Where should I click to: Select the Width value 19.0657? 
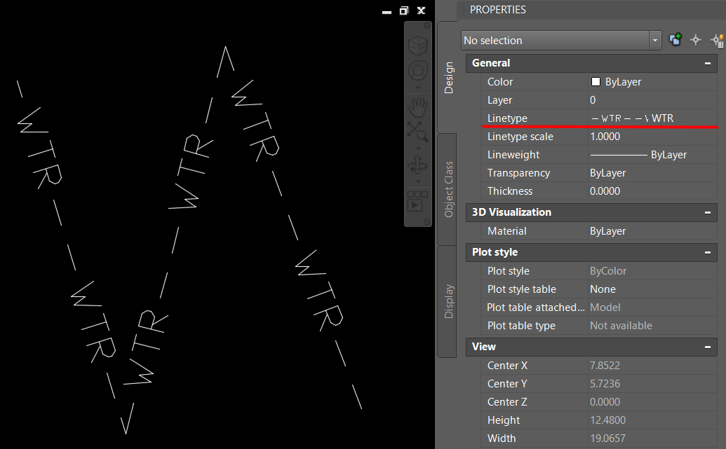coord(652,438)
